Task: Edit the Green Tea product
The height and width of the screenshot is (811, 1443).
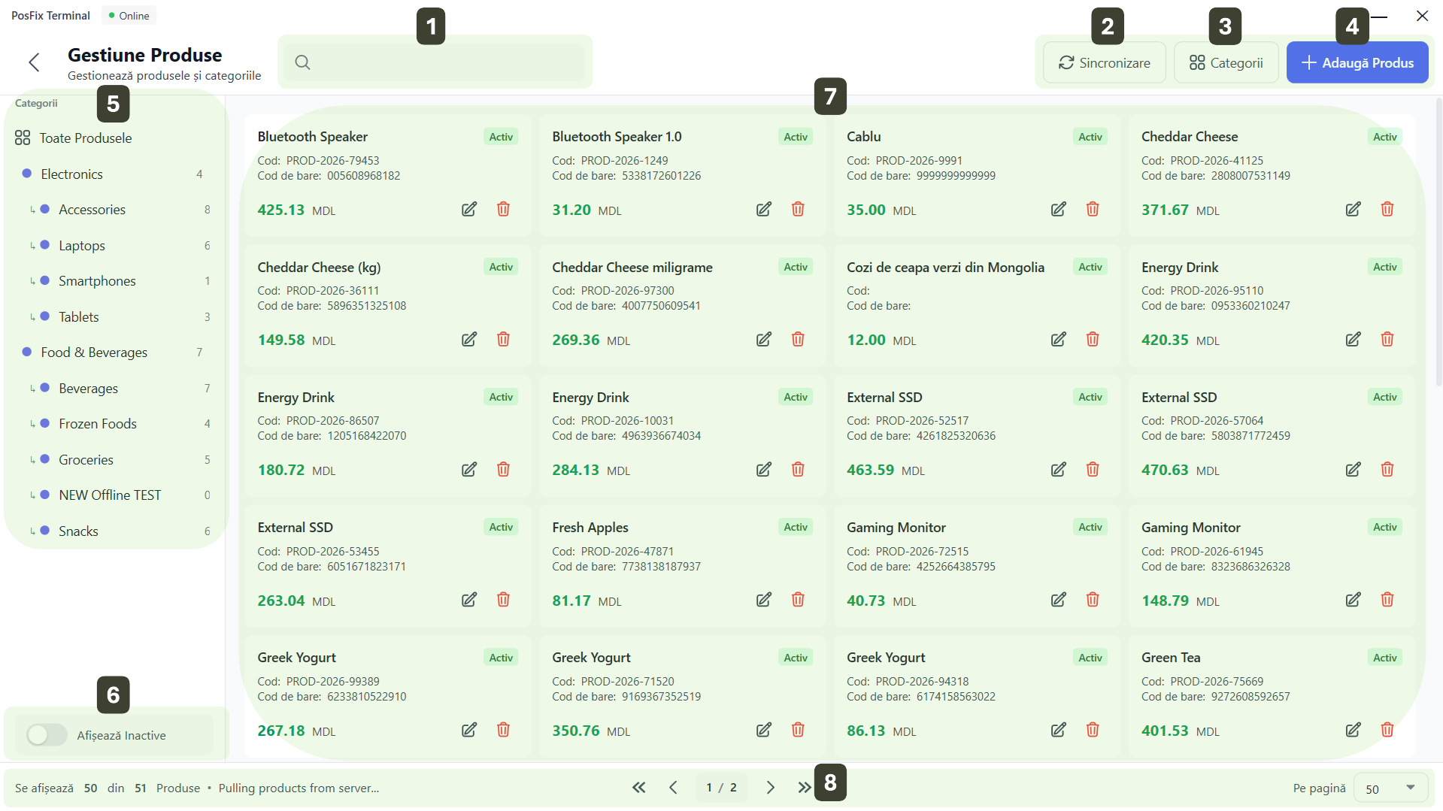Action: click(x=1352, y=730)
